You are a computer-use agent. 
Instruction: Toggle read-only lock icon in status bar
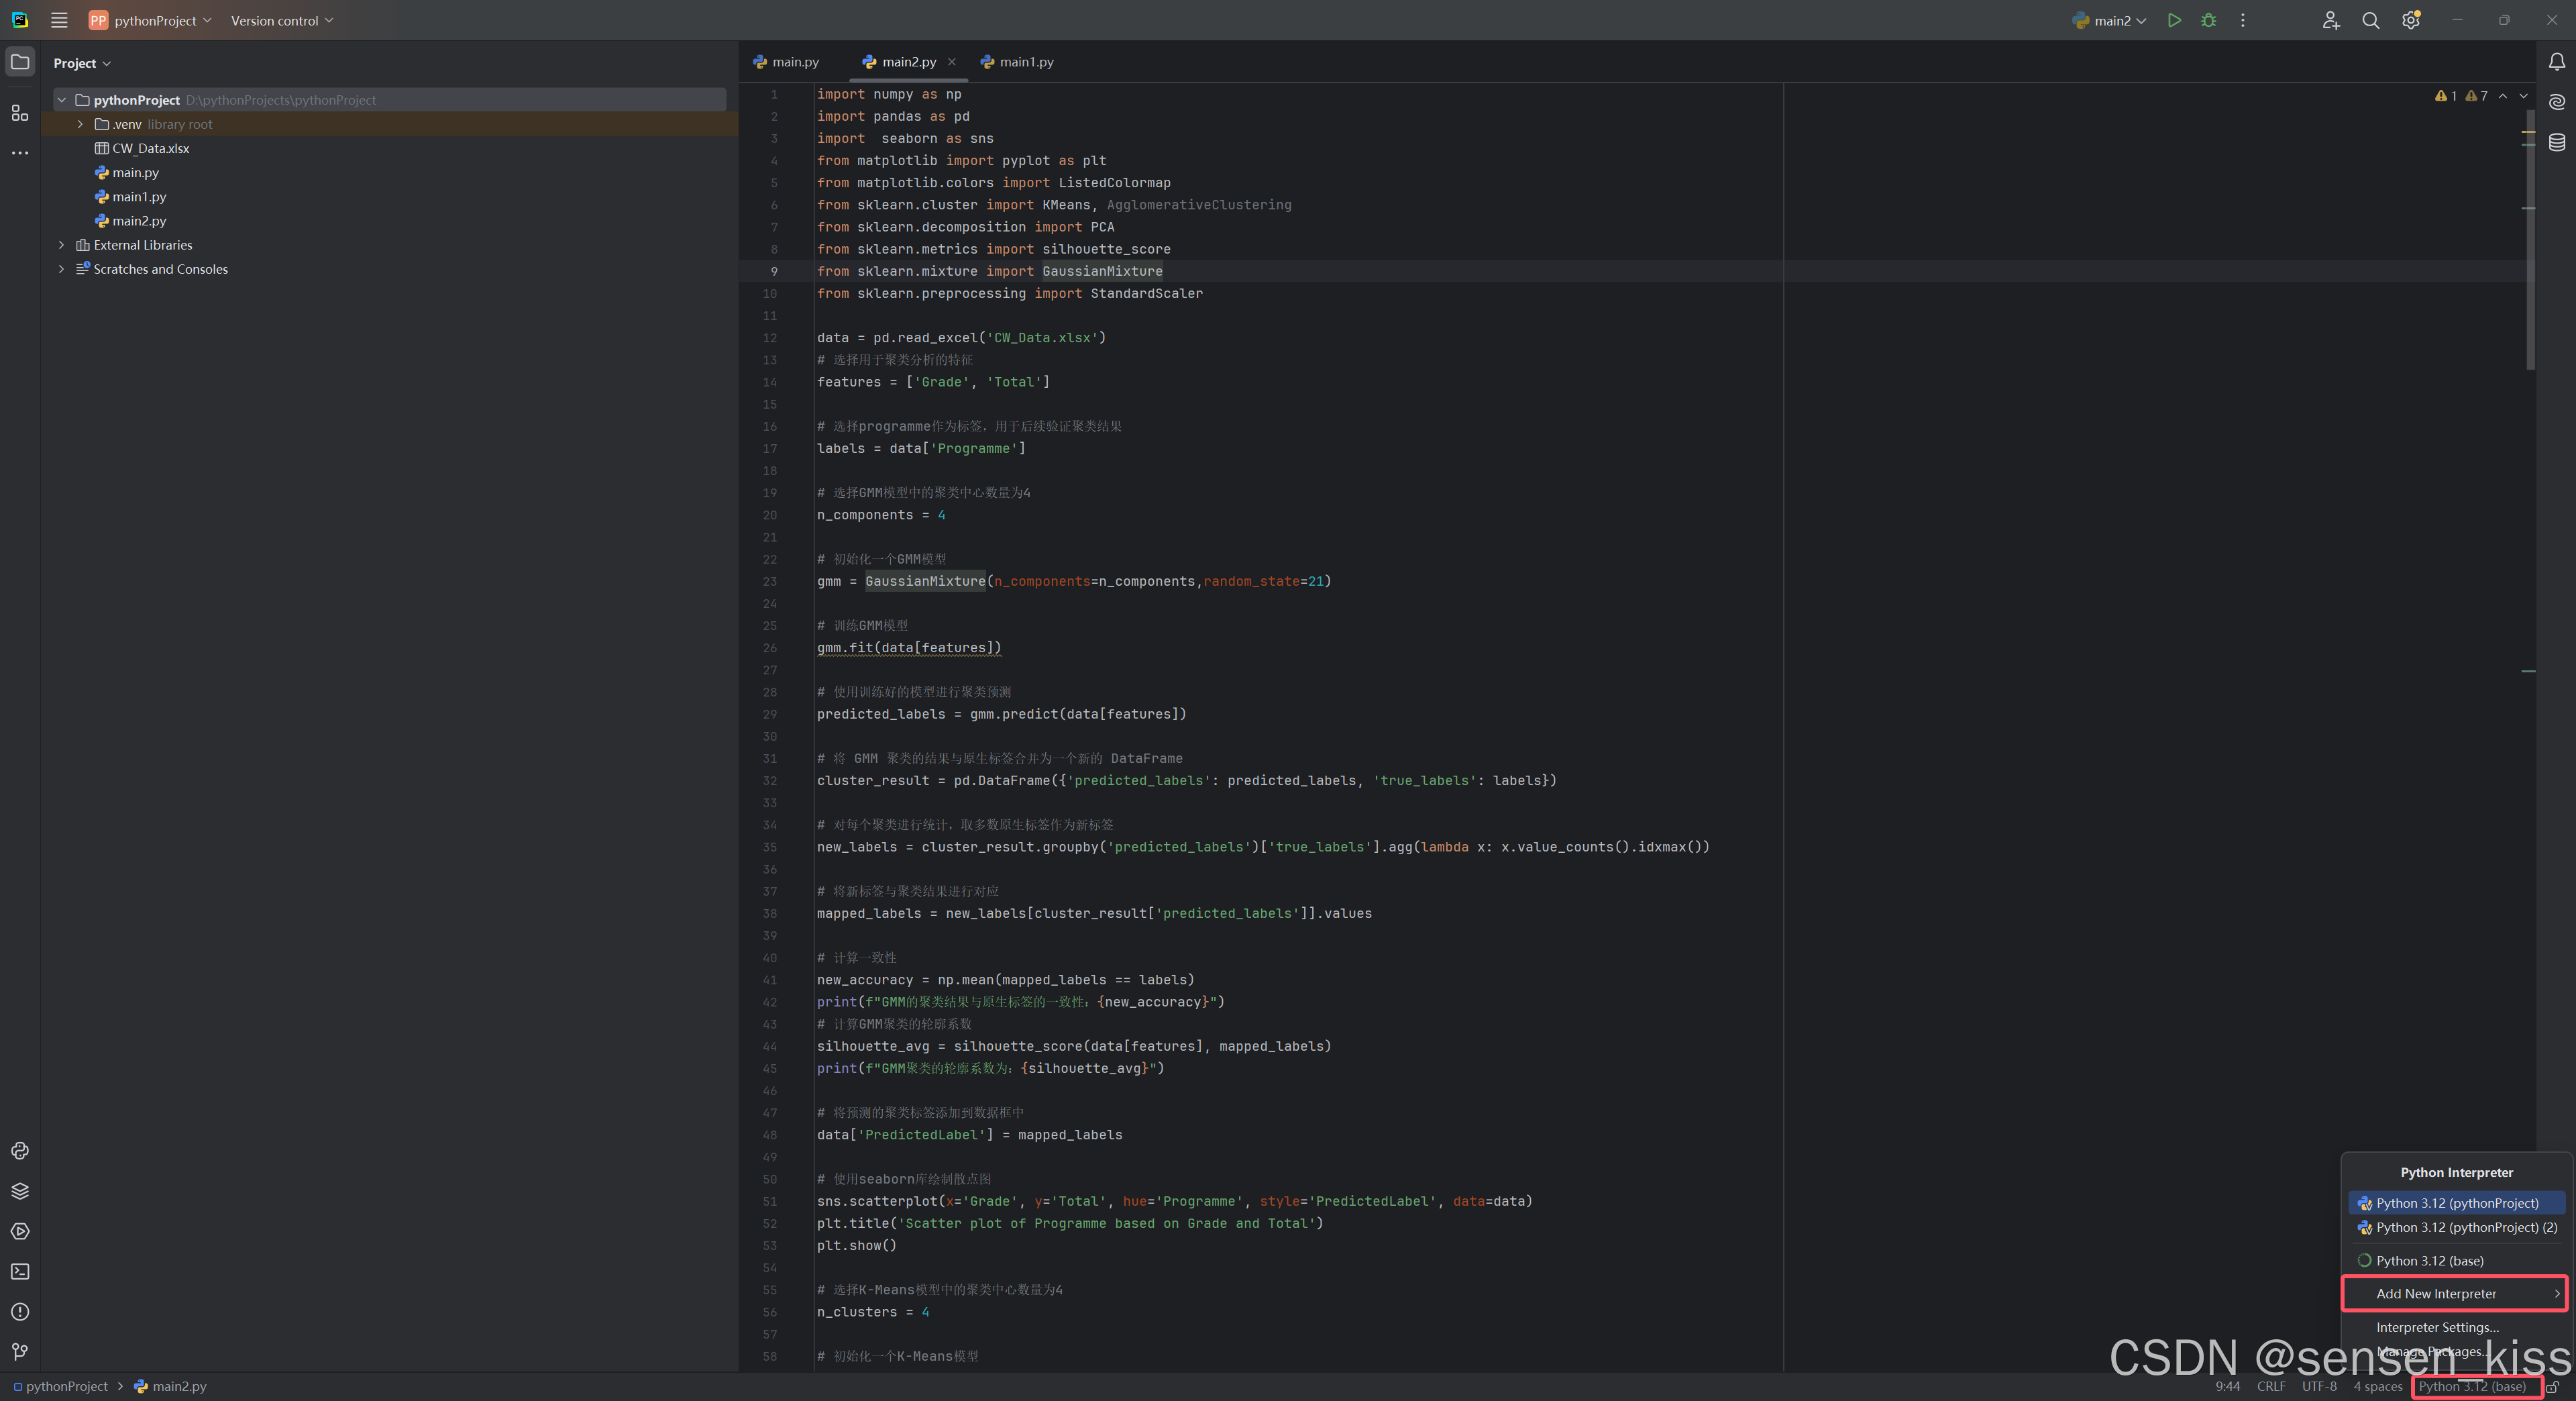tap(2553, 1387)
